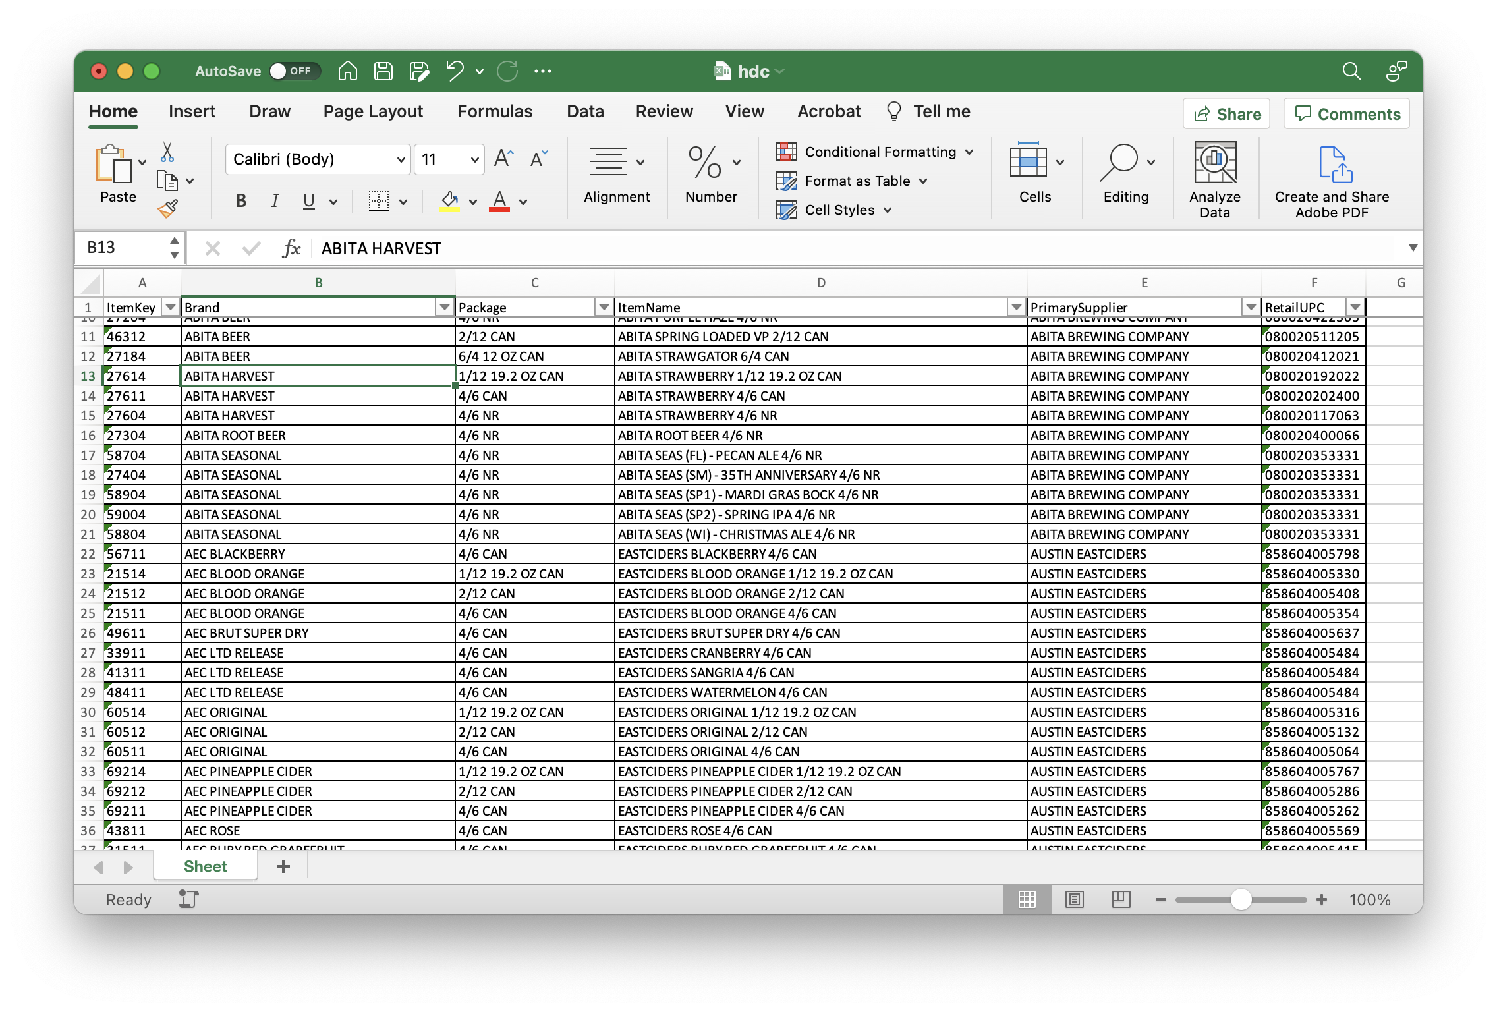The image size is (1497, 1012).
Task: Click the Share button
Action: pyautogui.click(x=1227, y=114)
